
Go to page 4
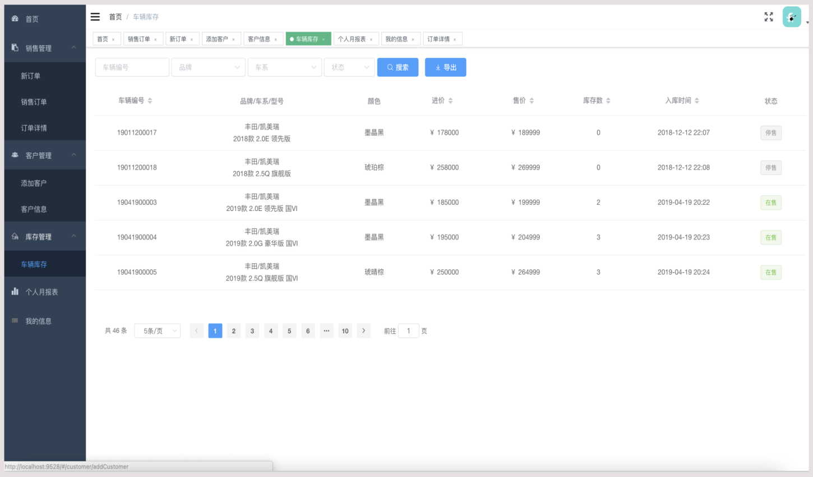(x=271, y=331)
